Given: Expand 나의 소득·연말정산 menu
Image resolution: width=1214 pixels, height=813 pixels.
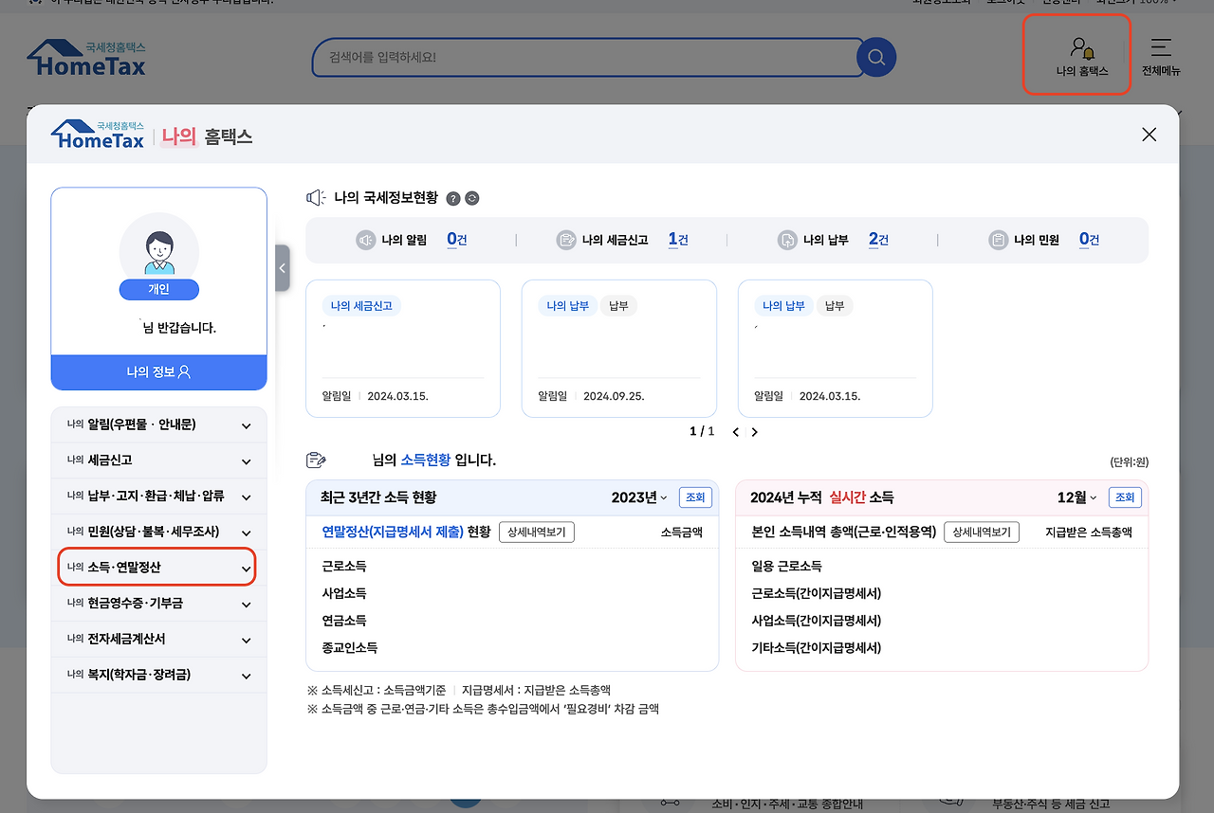Looking at the screenshot, I should (157, 567).
